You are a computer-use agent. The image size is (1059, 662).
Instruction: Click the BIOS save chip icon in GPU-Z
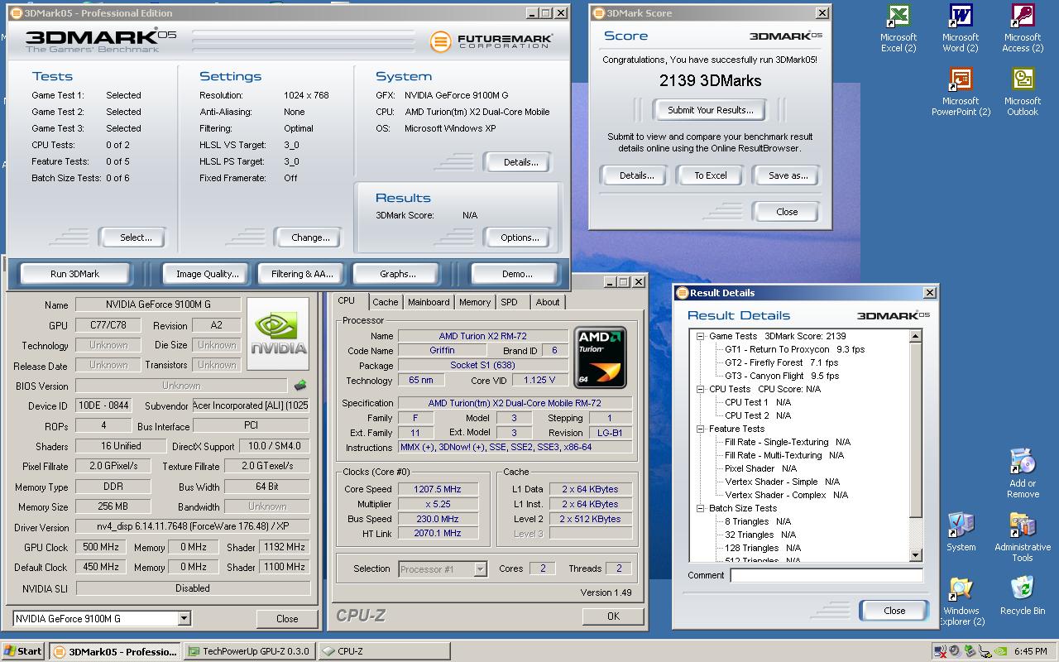pyautogui.click(x=299, y=386)
